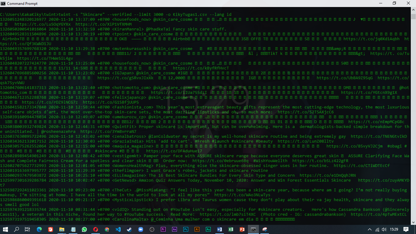Click the username <thefilmgoer>

coord(128,171)
